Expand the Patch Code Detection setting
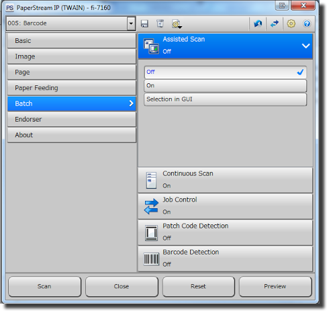This screenshot has height=317, width=333. pyautogui.click(x=226, y=232)
